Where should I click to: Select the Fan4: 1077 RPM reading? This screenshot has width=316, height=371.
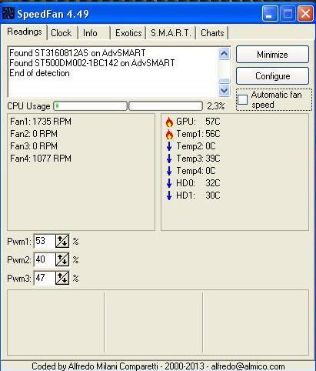click(x=41, y=159)
